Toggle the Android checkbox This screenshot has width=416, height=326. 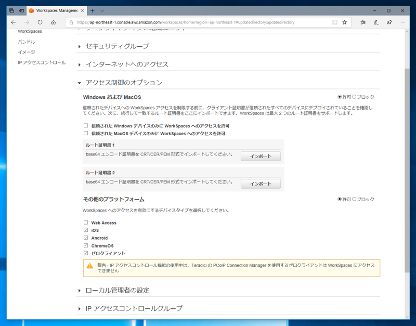(86, 238)
